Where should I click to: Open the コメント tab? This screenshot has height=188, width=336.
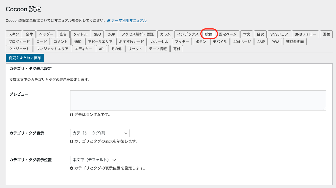coord(61,42)
